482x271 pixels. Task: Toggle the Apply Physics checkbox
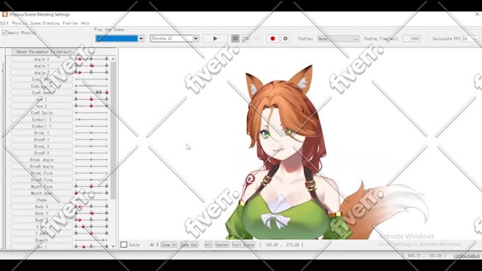(x=5, y=33)
